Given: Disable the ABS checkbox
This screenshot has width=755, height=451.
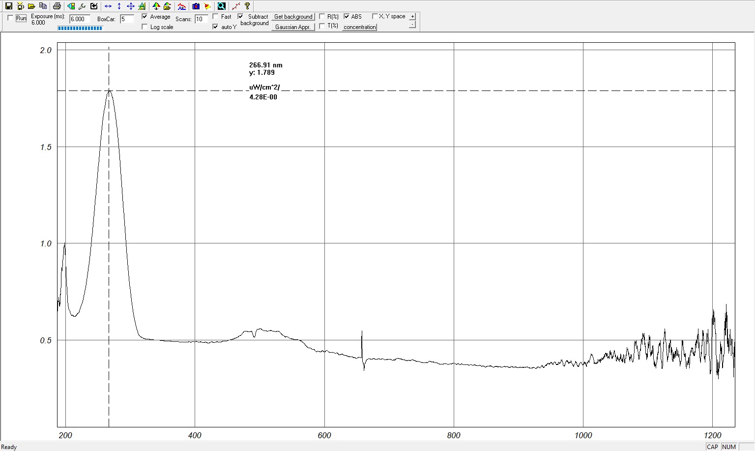Looking at the screenshot, I should pos(347,17).
